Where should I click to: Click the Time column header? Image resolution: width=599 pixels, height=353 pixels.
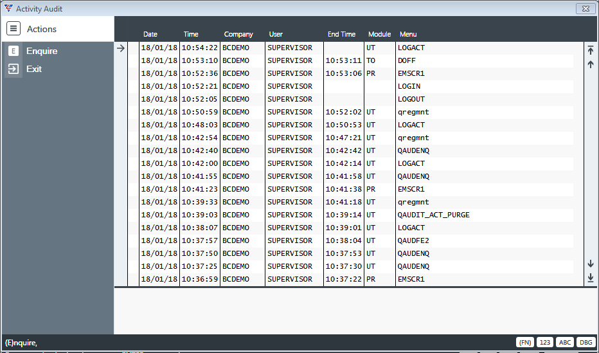(x=191, y=34)
